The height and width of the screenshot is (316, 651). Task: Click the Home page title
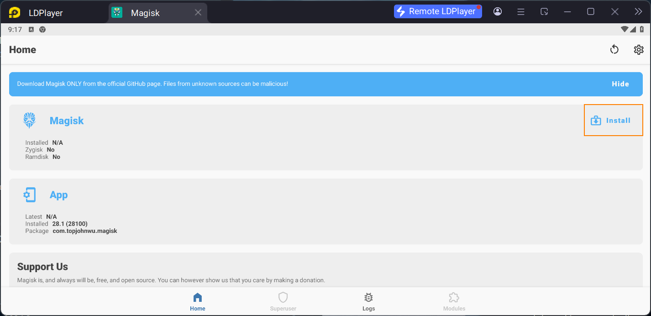tap(22, 49)
